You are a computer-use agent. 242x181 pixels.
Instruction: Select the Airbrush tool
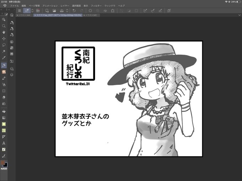click(x=4, y=84)
